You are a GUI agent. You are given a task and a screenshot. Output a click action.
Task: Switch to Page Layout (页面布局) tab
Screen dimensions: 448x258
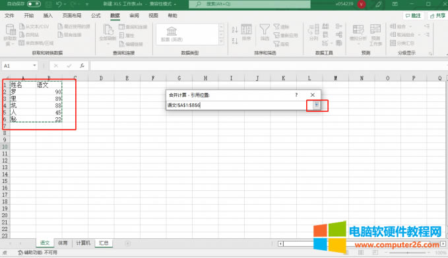tap(72, 15)
